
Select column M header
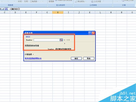pyautogui.click(x=111, y=13)
